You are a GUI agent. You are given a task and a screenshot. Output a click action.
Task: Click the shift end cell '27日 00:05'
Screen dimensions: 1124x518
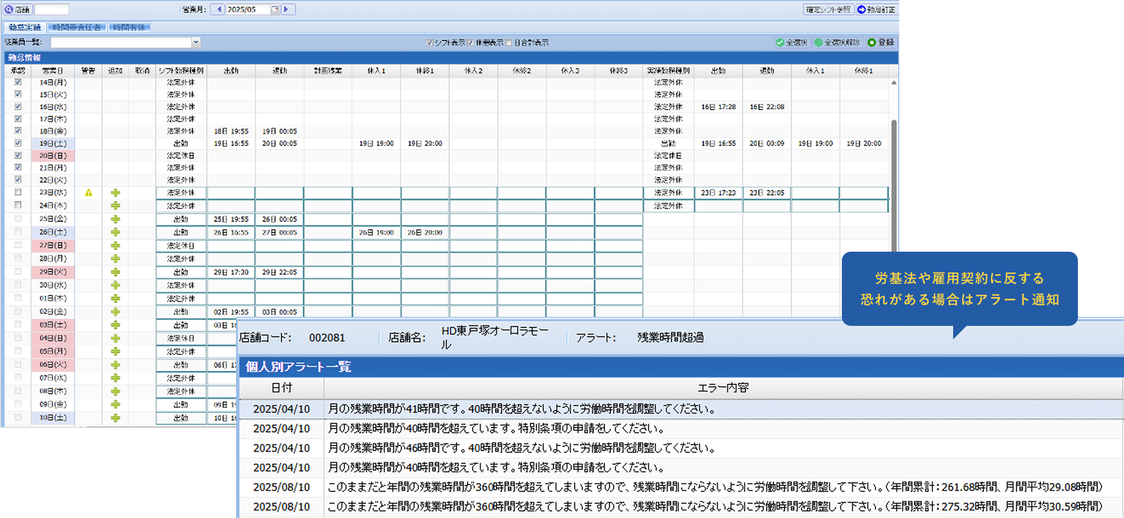point(280,232)
